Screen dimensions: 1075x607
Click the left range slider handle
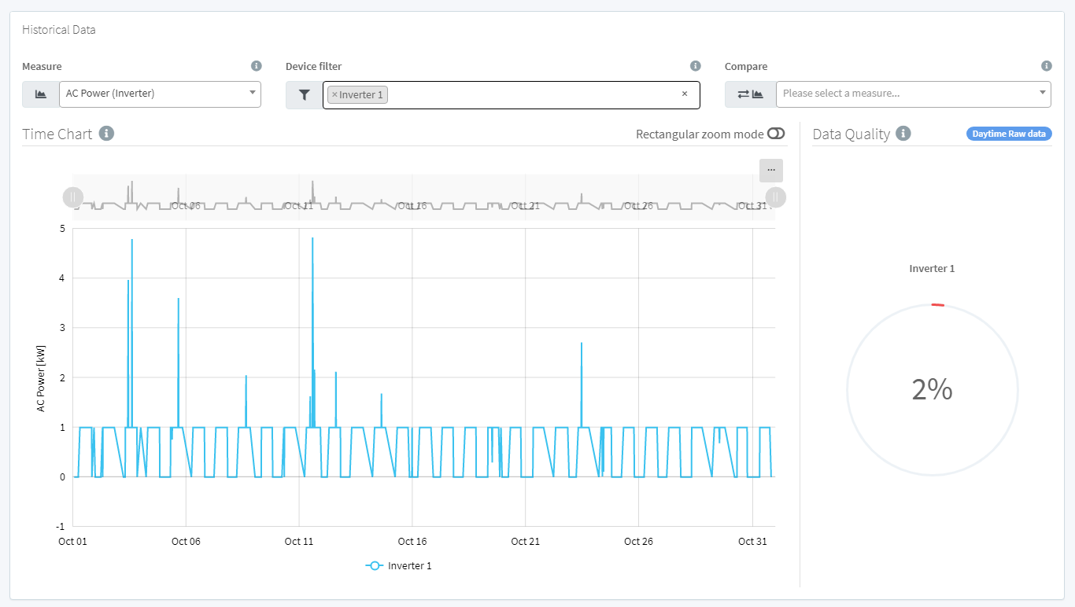(72, 197)
